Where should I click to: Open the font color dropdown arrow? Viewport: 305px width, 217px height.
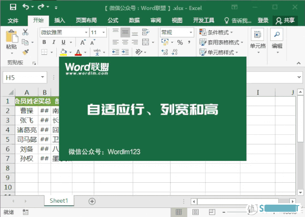[85, 52]
